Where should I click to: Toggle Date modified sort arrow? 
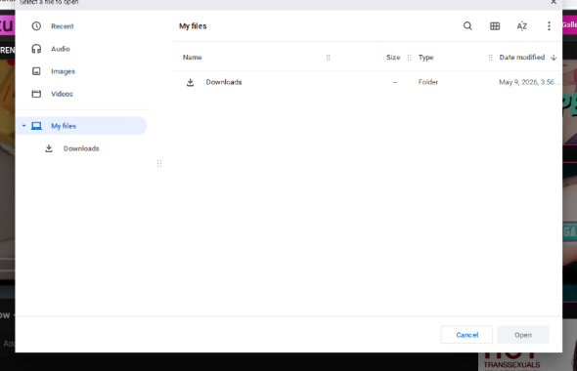tap(554, 58)
